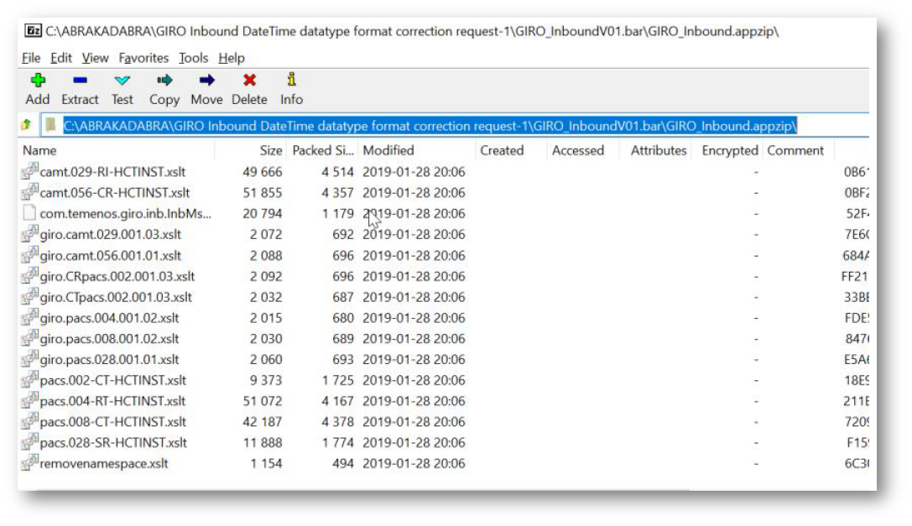Click the Copy toolbar icon
912x526 pixels.
164,81
